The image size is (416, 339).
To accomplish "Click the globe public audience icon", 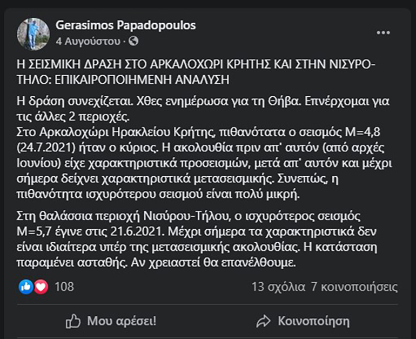I will [x=134, y=41].
